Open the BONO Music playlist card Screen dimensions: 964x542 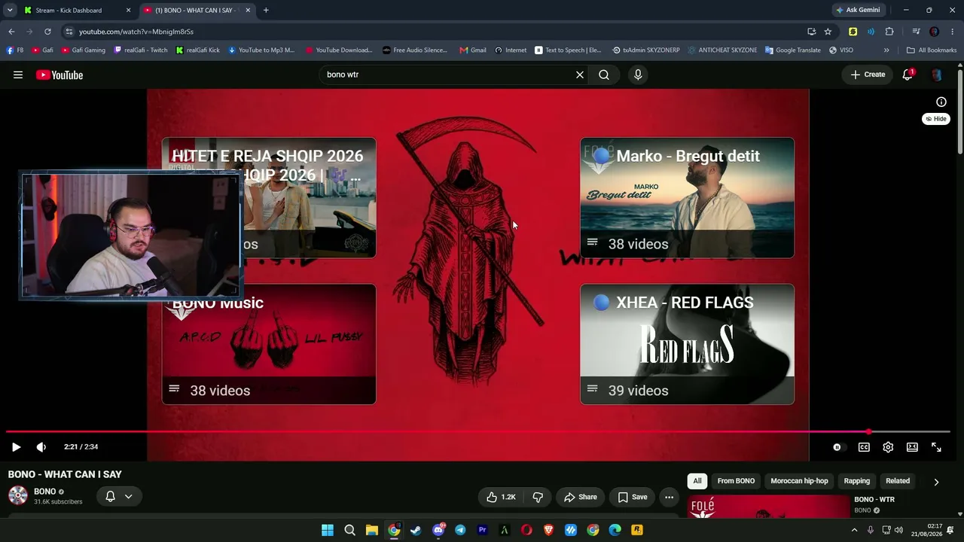(x=269, y=344)
